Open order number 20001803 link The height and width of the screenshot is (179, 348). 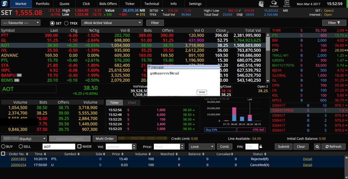[x=18, y=159]
